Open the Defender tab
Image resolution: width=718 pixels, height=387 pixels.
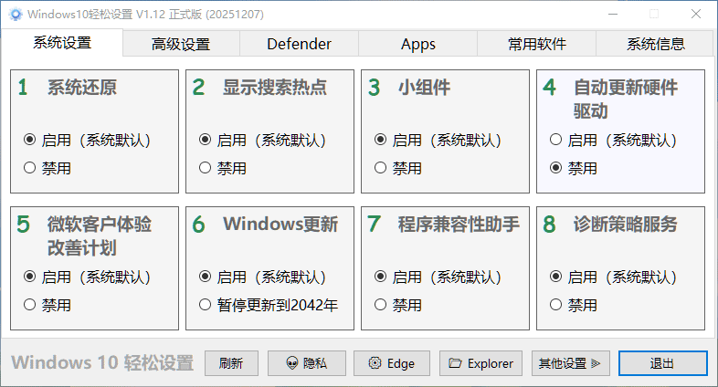tap(299, 44)
